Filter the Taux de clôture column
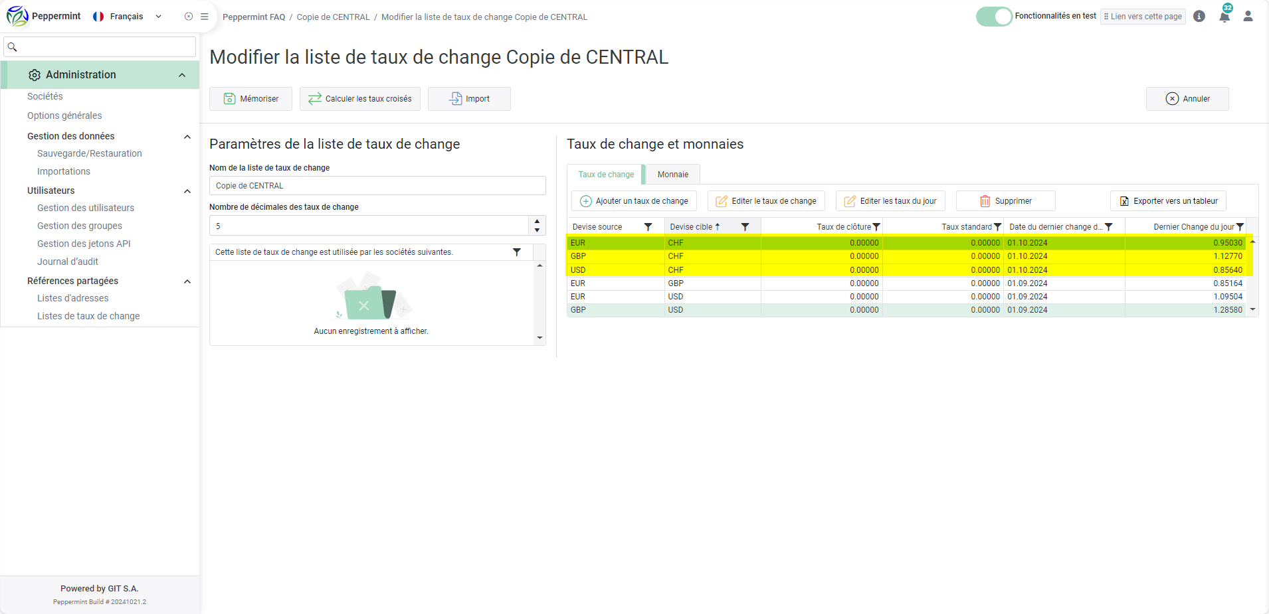The image size is (1269, 614). 876,227
